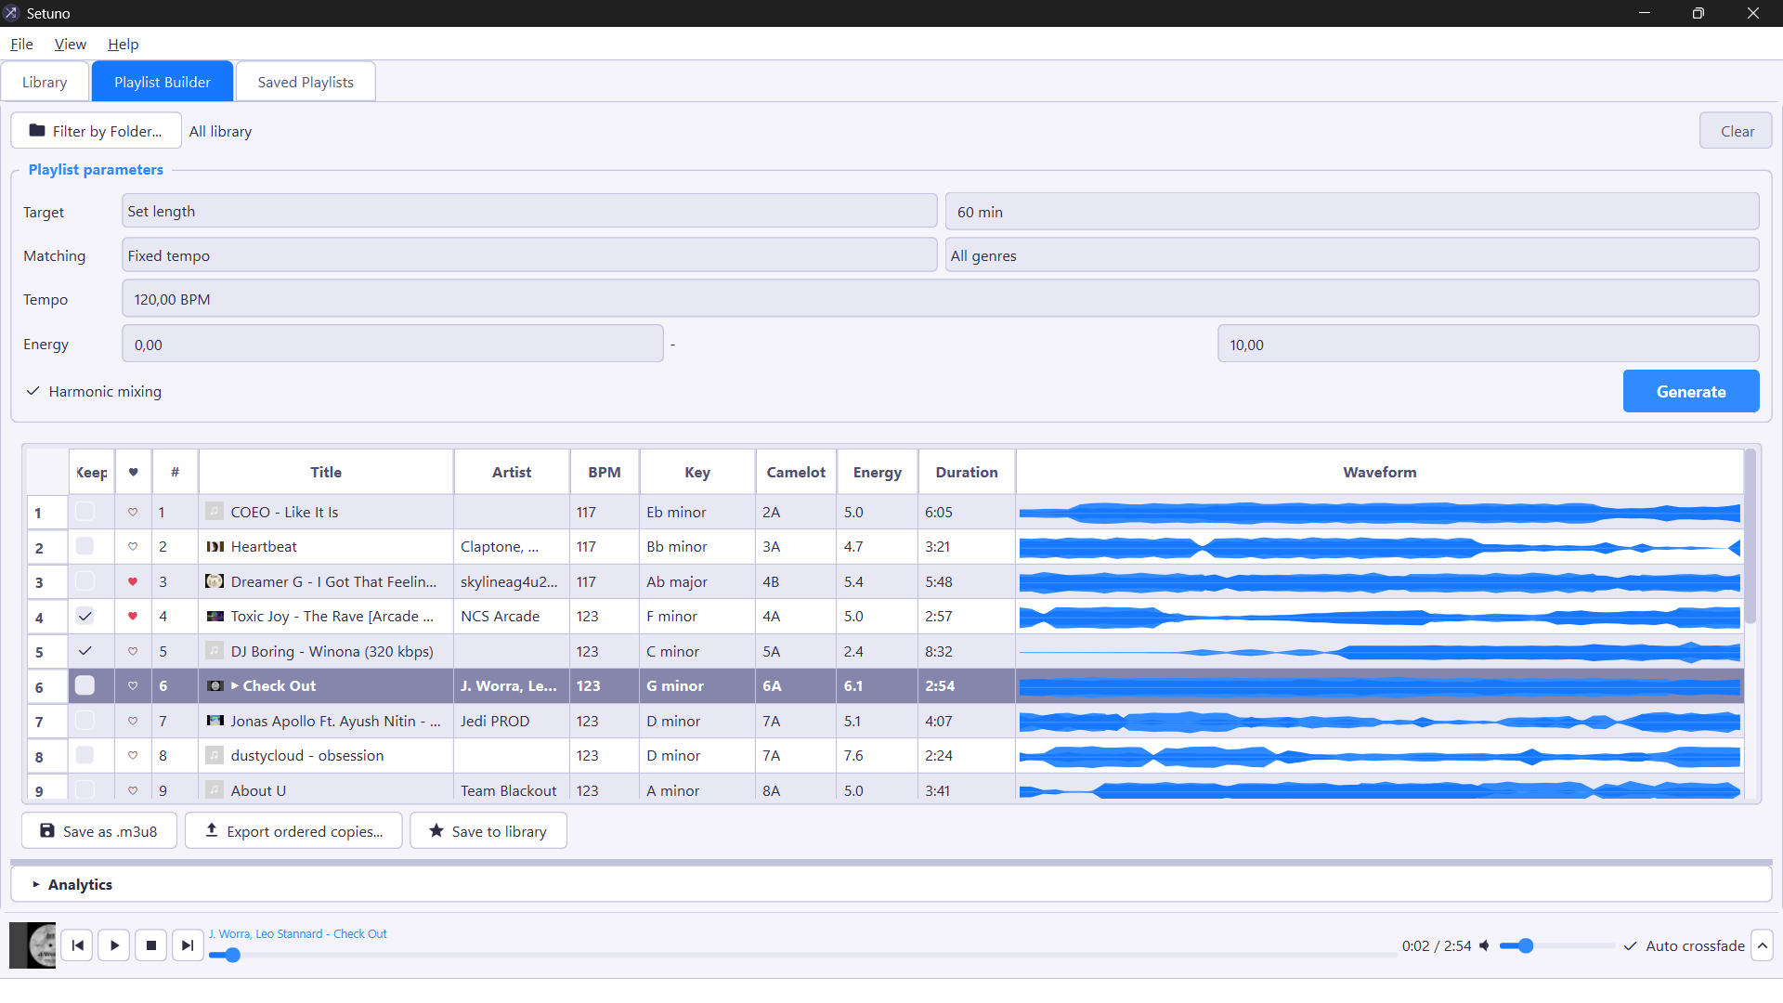The image size is (1783, 1003).
Task: Play the current track
Action: tap(114, 945)
